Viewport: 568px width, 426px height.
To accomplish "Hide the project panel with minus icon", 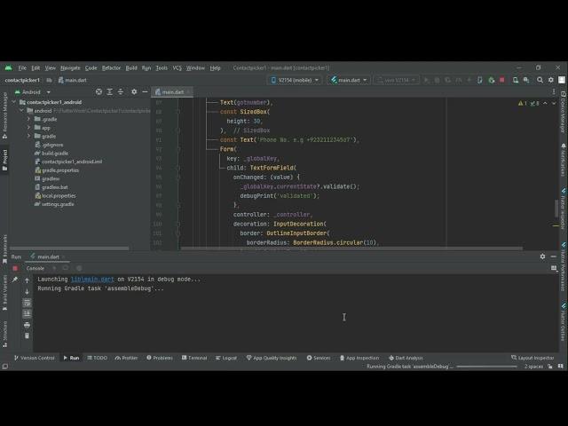I will [x=145, y=92].
